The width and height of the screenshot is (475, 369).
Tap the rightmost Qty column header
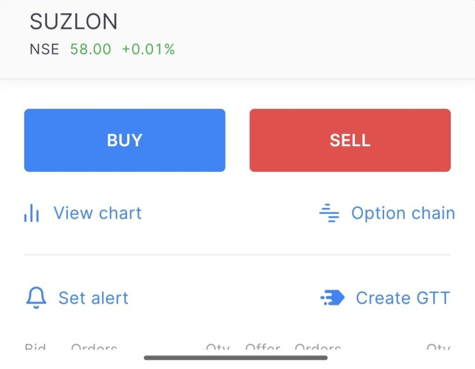point(438,348)
